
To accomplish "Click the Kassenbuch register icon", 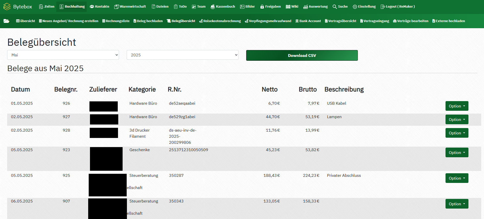I will click(x=213, y=7).
